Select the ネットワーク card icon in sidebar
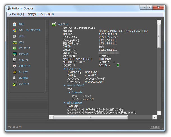The width and height of the screenshot is (171, 137). [x=15, y=84]
